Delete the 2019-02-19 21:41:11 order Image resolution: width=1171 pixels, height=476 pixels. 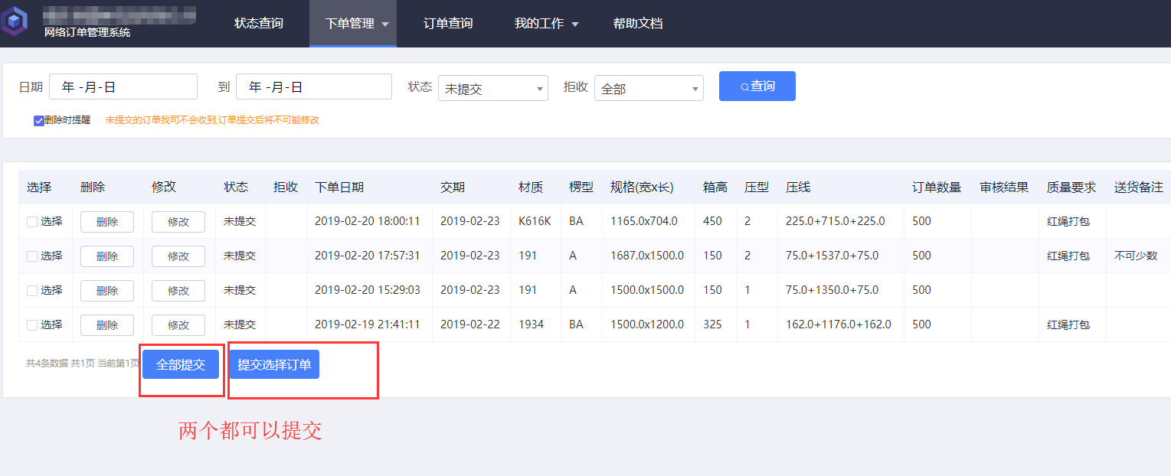pos(107,325)
